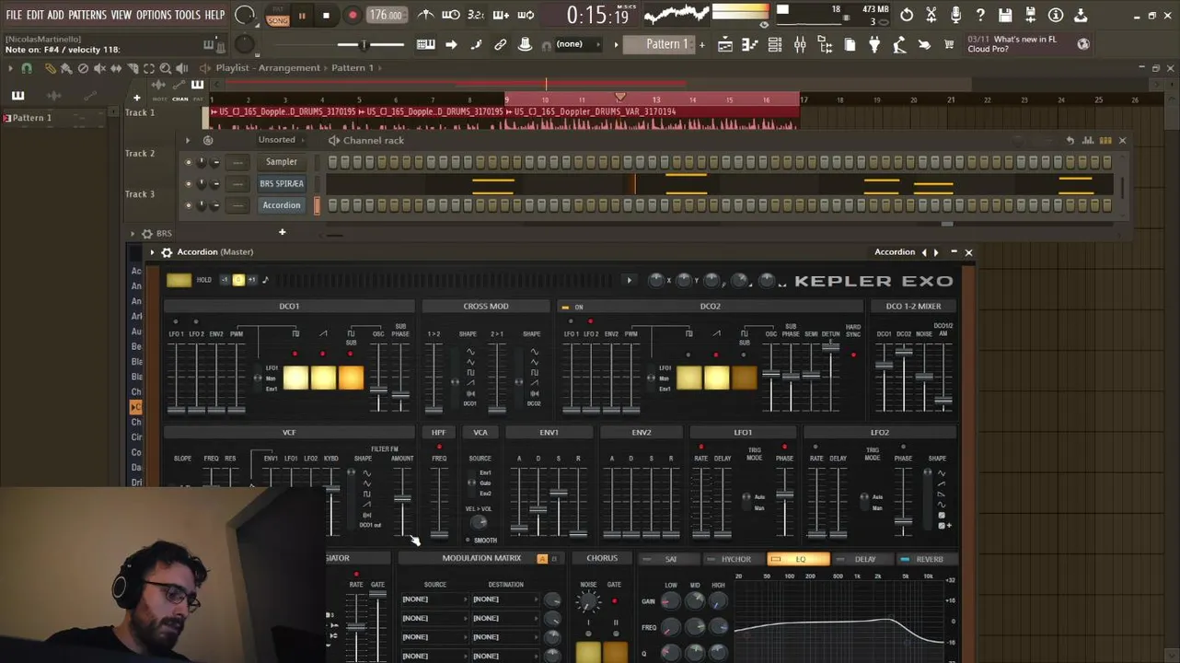Toggle the Chorus I yellow button
This screenshot has width=1180, height=663.
(588, 652)
